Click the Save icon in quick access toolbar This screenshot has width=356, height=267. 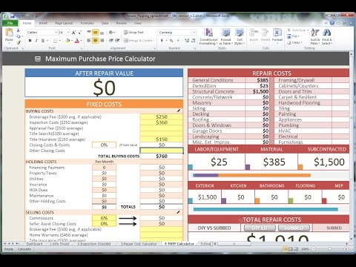click(12, 16)
